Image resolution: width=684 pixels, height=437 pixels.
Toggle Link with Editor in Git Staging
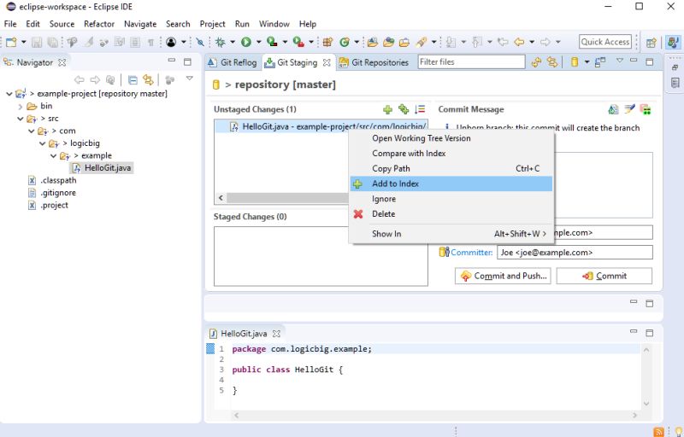tap(552, 62)
